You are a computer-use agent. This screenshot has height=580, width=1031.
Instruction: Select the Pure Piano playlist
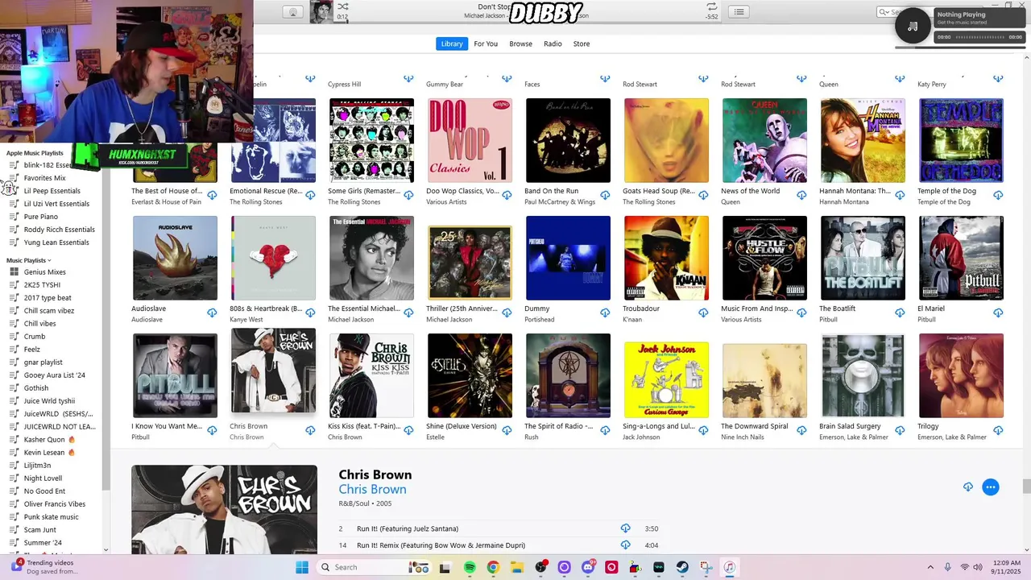40,217
